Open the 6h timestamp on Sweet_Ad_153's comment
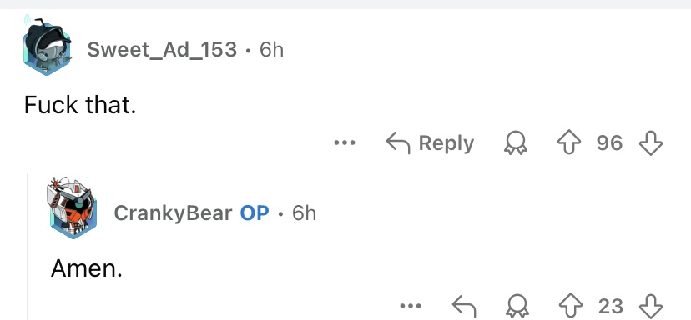This screenshot has height=320, width=691. tap(271, 49)
